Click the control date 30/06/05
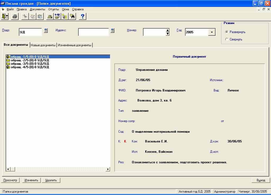This screenshot has width=271, height=195. (234, 141)
